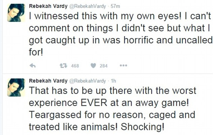The image size is (213, 135).
Task: Like the first tweet with heart icon
Action: pyautogui.click(x=93, y=66)
